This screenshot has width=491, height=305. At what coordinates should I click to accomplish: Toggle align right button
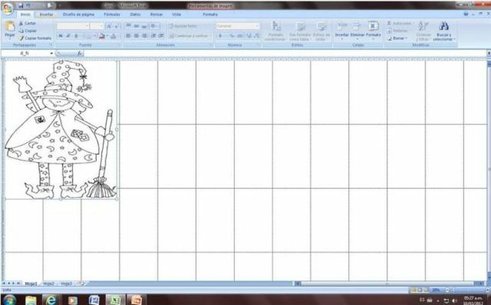145,36
